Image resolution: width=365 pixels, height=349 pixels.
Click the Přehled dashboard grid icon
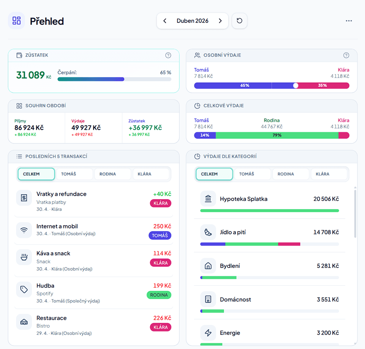tap(17, 21)
